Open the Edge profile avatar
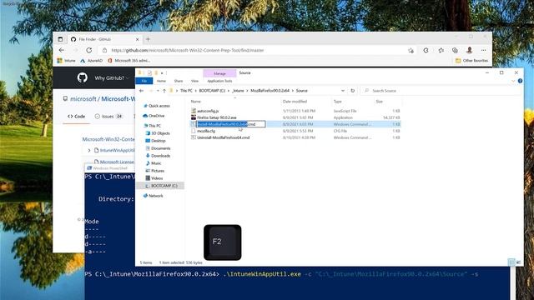Image resolution: width=534 pixels, height=300 pixels. (469, 50)
